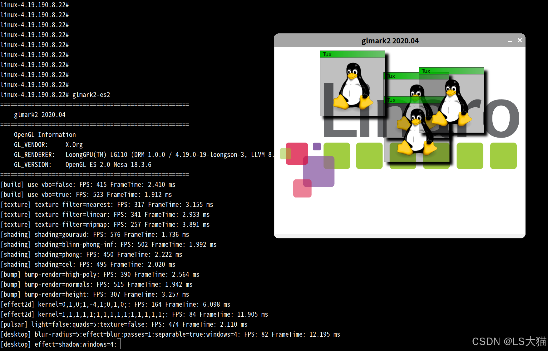Click the rightmost green square of the Linaro logo

click(503, 155)
